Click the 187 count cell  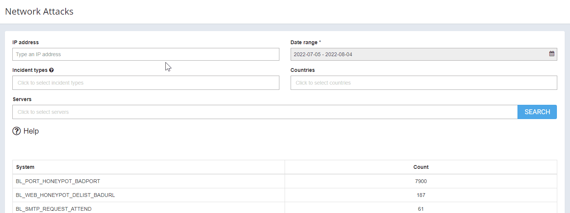[x=421, y=195]
